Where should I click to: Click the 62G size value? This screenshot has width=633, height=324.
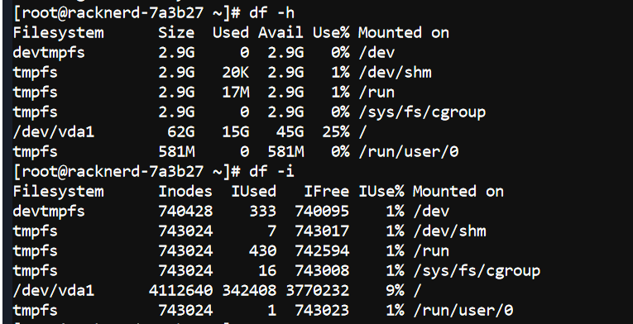pyautogui.click(x=181, y=132)
